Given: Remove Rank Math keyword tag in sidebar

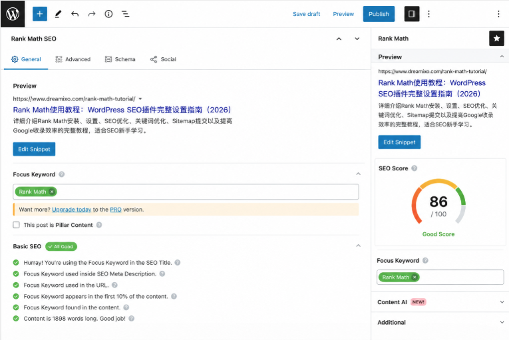Looking at the screenshot, I should point(415,277).
